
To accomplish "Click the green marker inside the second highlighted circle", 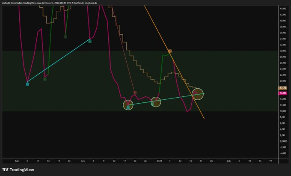I will (x=152, y=104).
